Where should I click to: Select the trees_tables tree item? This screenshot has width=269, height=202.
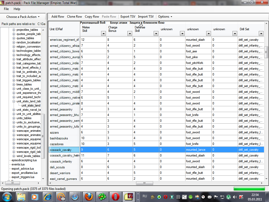tap(24, 84)
